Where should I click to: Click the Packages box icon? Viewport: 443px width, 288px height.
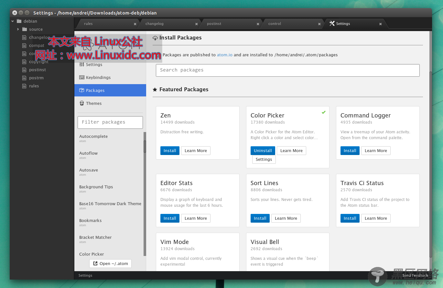tap(82, 90)
